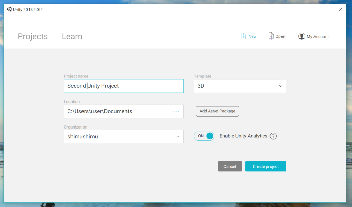Click the Add Asset Package button

[217, 111]
